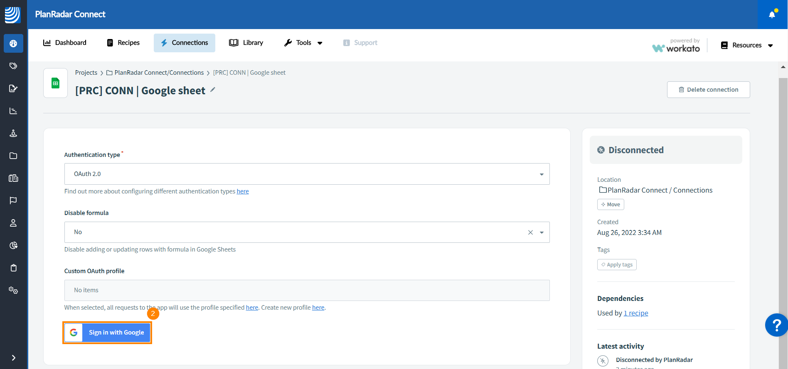Click Sign in with Google button
Screen dimensions: 788x369
tap(108, 332)
